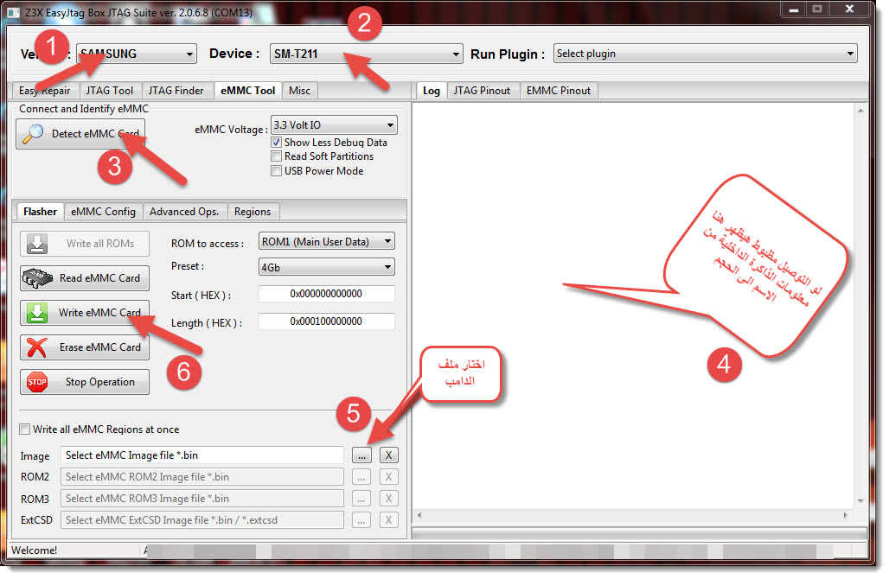Click the ROM3 image file path field

[x=201, y=498]
